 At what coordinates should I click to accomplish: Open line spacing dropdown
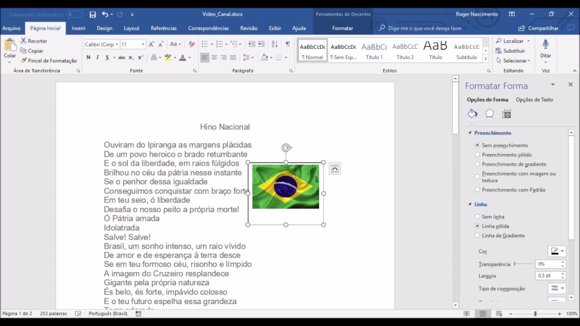coord(253,58)
